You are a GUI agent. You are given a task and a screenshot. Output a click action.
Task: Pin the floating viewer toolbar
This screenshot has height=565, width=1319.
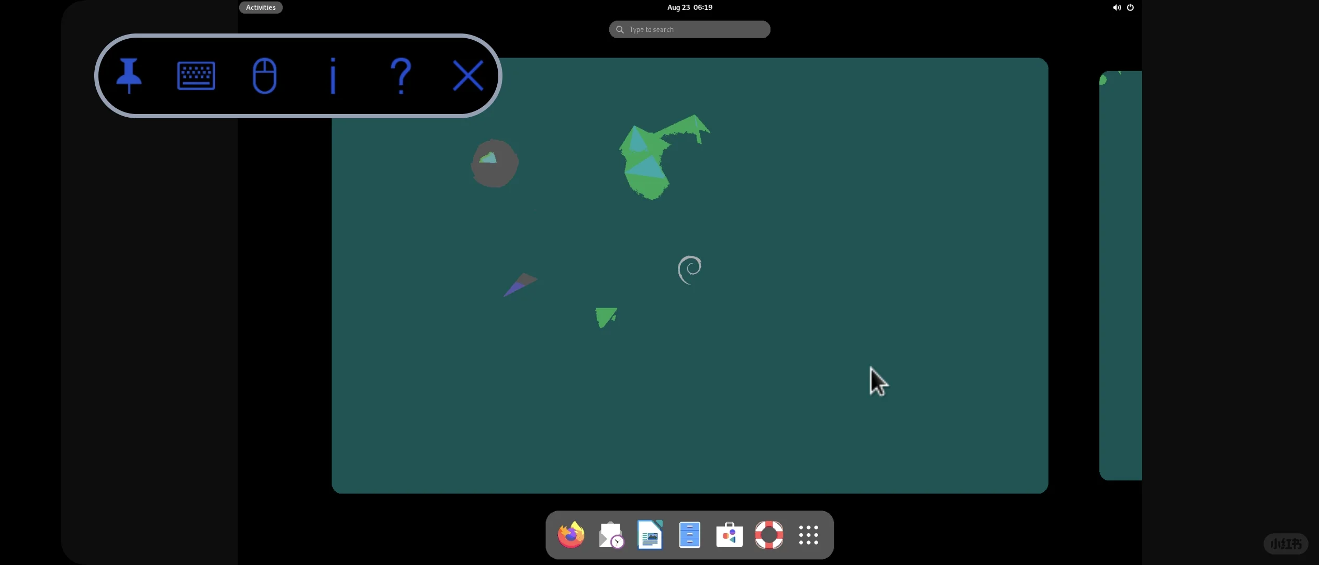pyautogui.click(x=129, y=75)
